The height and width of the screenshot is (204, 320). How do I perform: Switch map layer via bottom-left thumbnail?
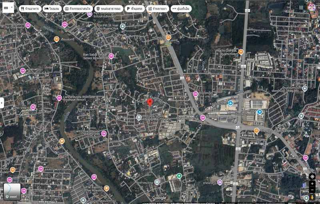(12, 191)
